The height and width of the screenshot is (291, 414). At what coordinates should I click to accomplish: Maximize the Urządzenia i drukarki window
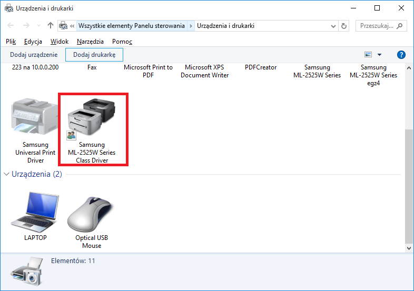tap(377, 8)
